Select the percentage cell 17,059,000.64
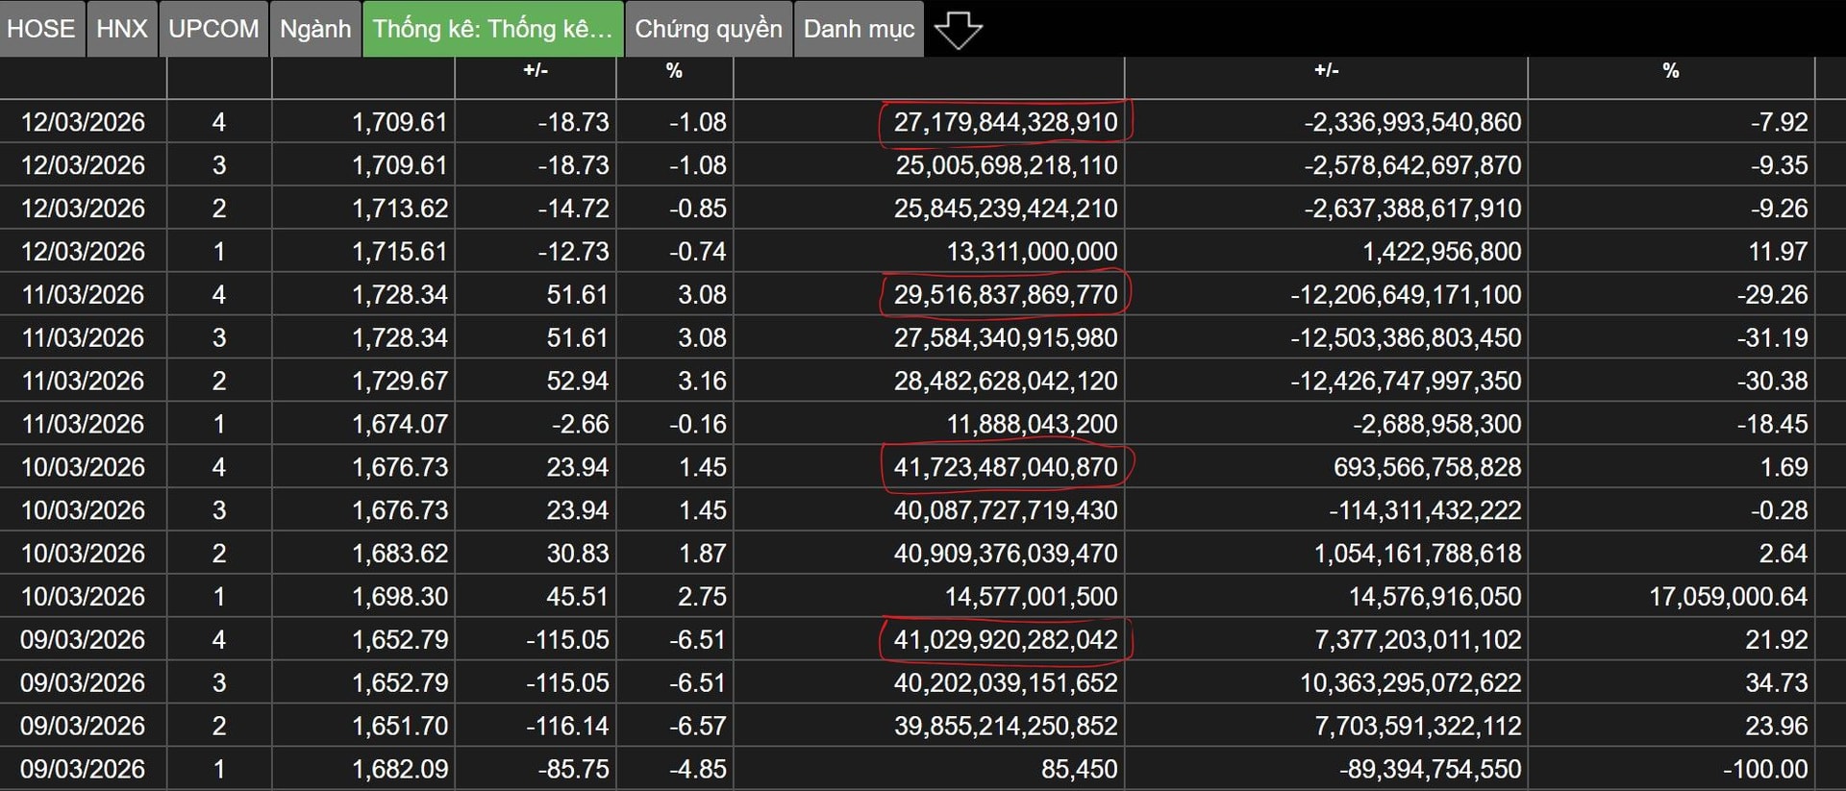 (1728, 597)
